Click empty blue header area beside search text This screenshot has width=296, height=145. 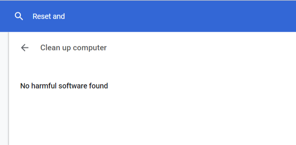pyautogui.click(x=179, y=16)
